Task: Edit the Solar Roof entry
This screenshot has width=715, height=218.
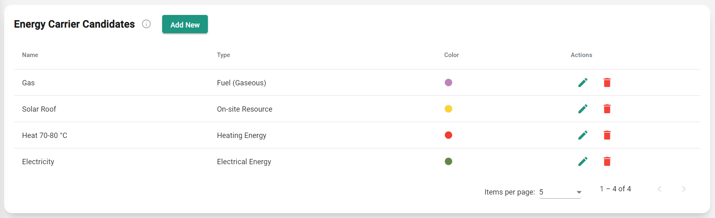Action: coord(583,109)
